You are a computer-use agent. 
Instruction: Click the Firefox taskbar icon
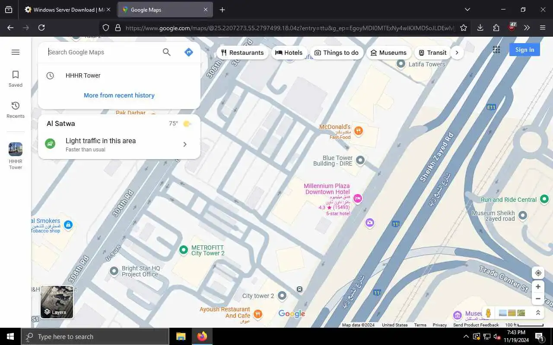(x=202, y=336)
